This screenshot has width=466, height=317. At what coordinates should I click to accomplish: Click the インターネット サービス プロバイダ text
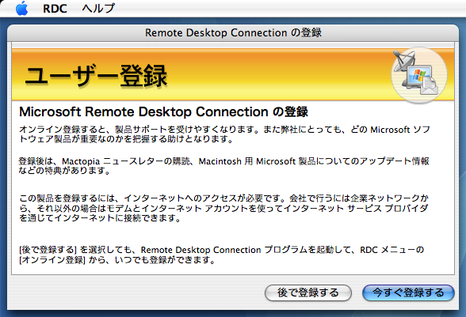355,208
